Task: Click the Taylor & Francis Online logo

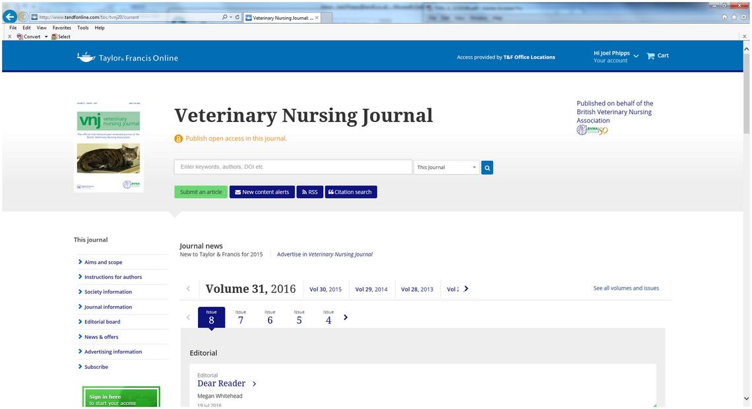Action: [127, 57]
